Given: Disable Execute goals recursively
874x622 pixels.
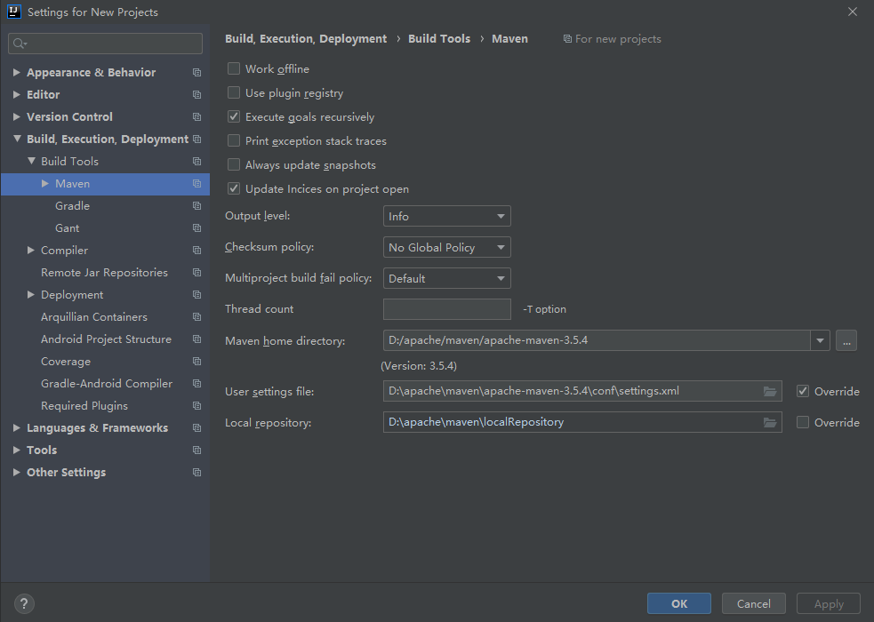Looking at the screenshot, I should pyautogui.click(x=234, y=116).
